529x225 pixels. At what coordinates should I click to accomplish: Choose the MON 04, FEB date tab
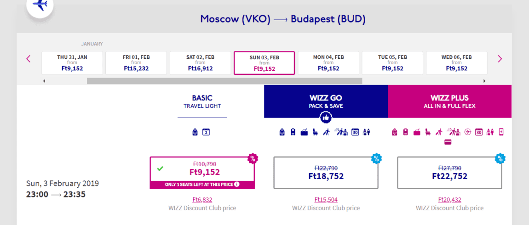point(328,63)
